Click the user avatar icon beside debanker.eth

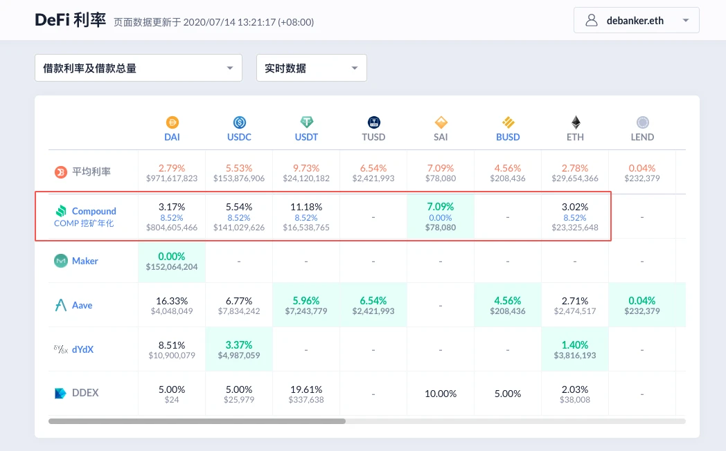tap(592, 20)
